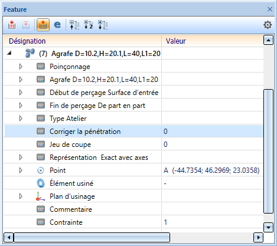Expand the Poinçonnage node
The image size is (277, 246).
[x=21, y=67]
